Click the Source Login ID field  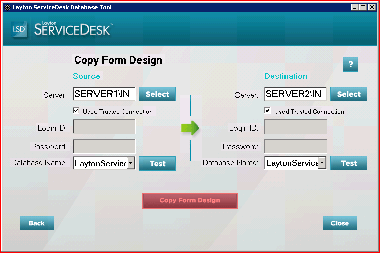104,126
